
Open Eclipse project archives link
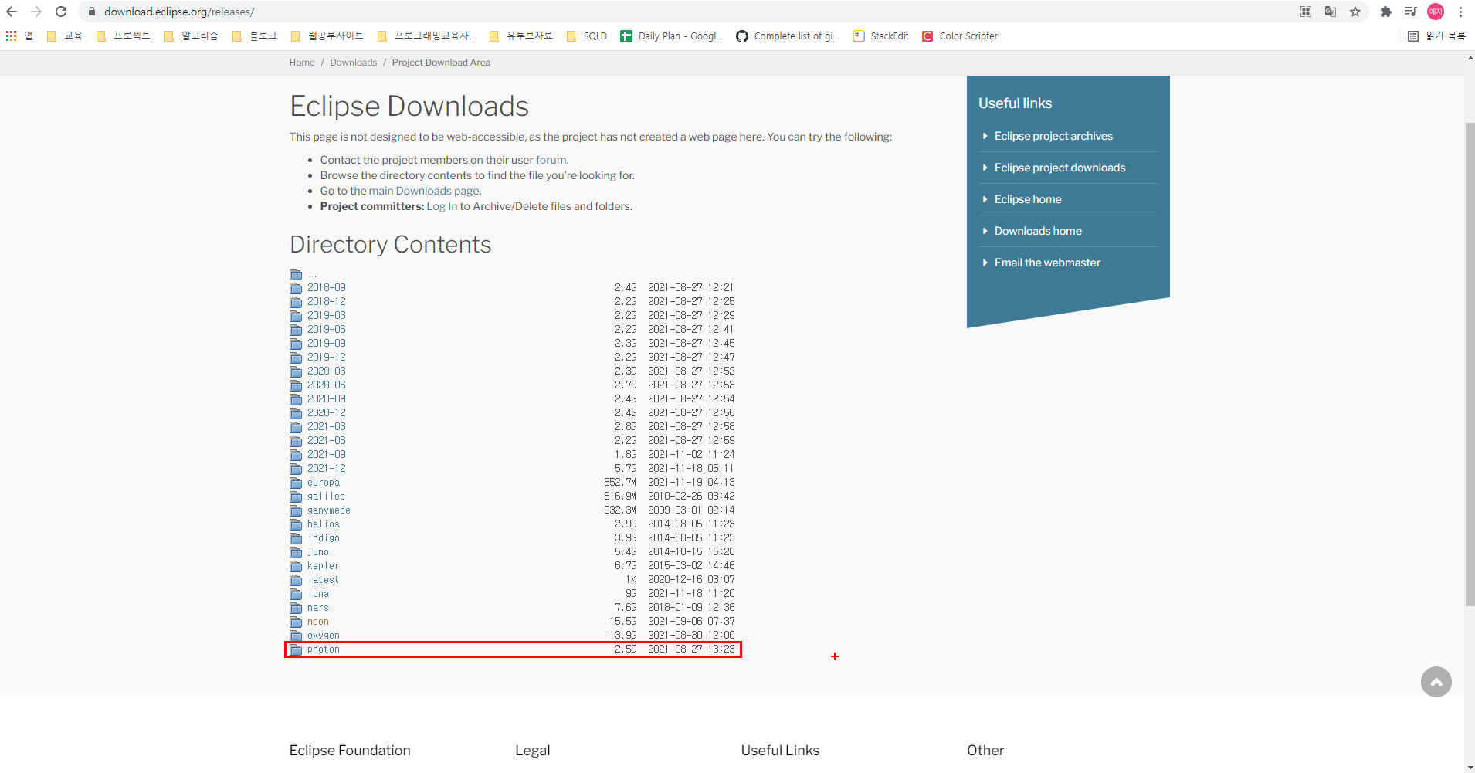[x=1053, y=136]
